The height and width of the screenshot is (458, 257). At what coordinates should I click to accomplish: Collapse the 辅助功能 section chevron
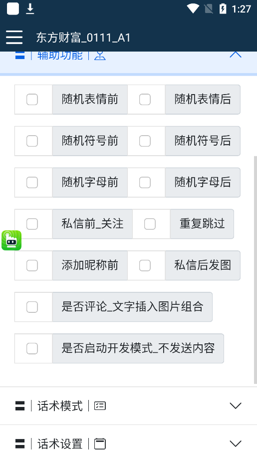click(x=236, y=55)
